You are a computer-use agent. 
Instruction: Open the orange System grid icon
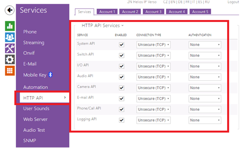click(10, 70)
